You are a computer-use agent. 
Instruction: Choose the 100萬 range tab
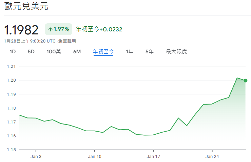pos(54,52)
